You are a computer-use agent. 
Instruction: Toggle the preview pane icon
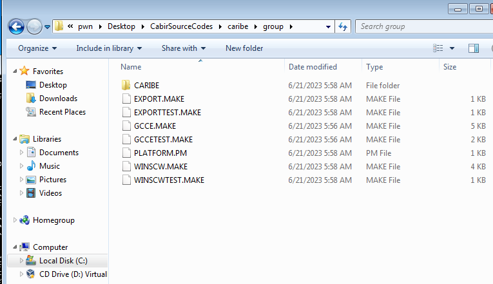click(x=474, y=48)
